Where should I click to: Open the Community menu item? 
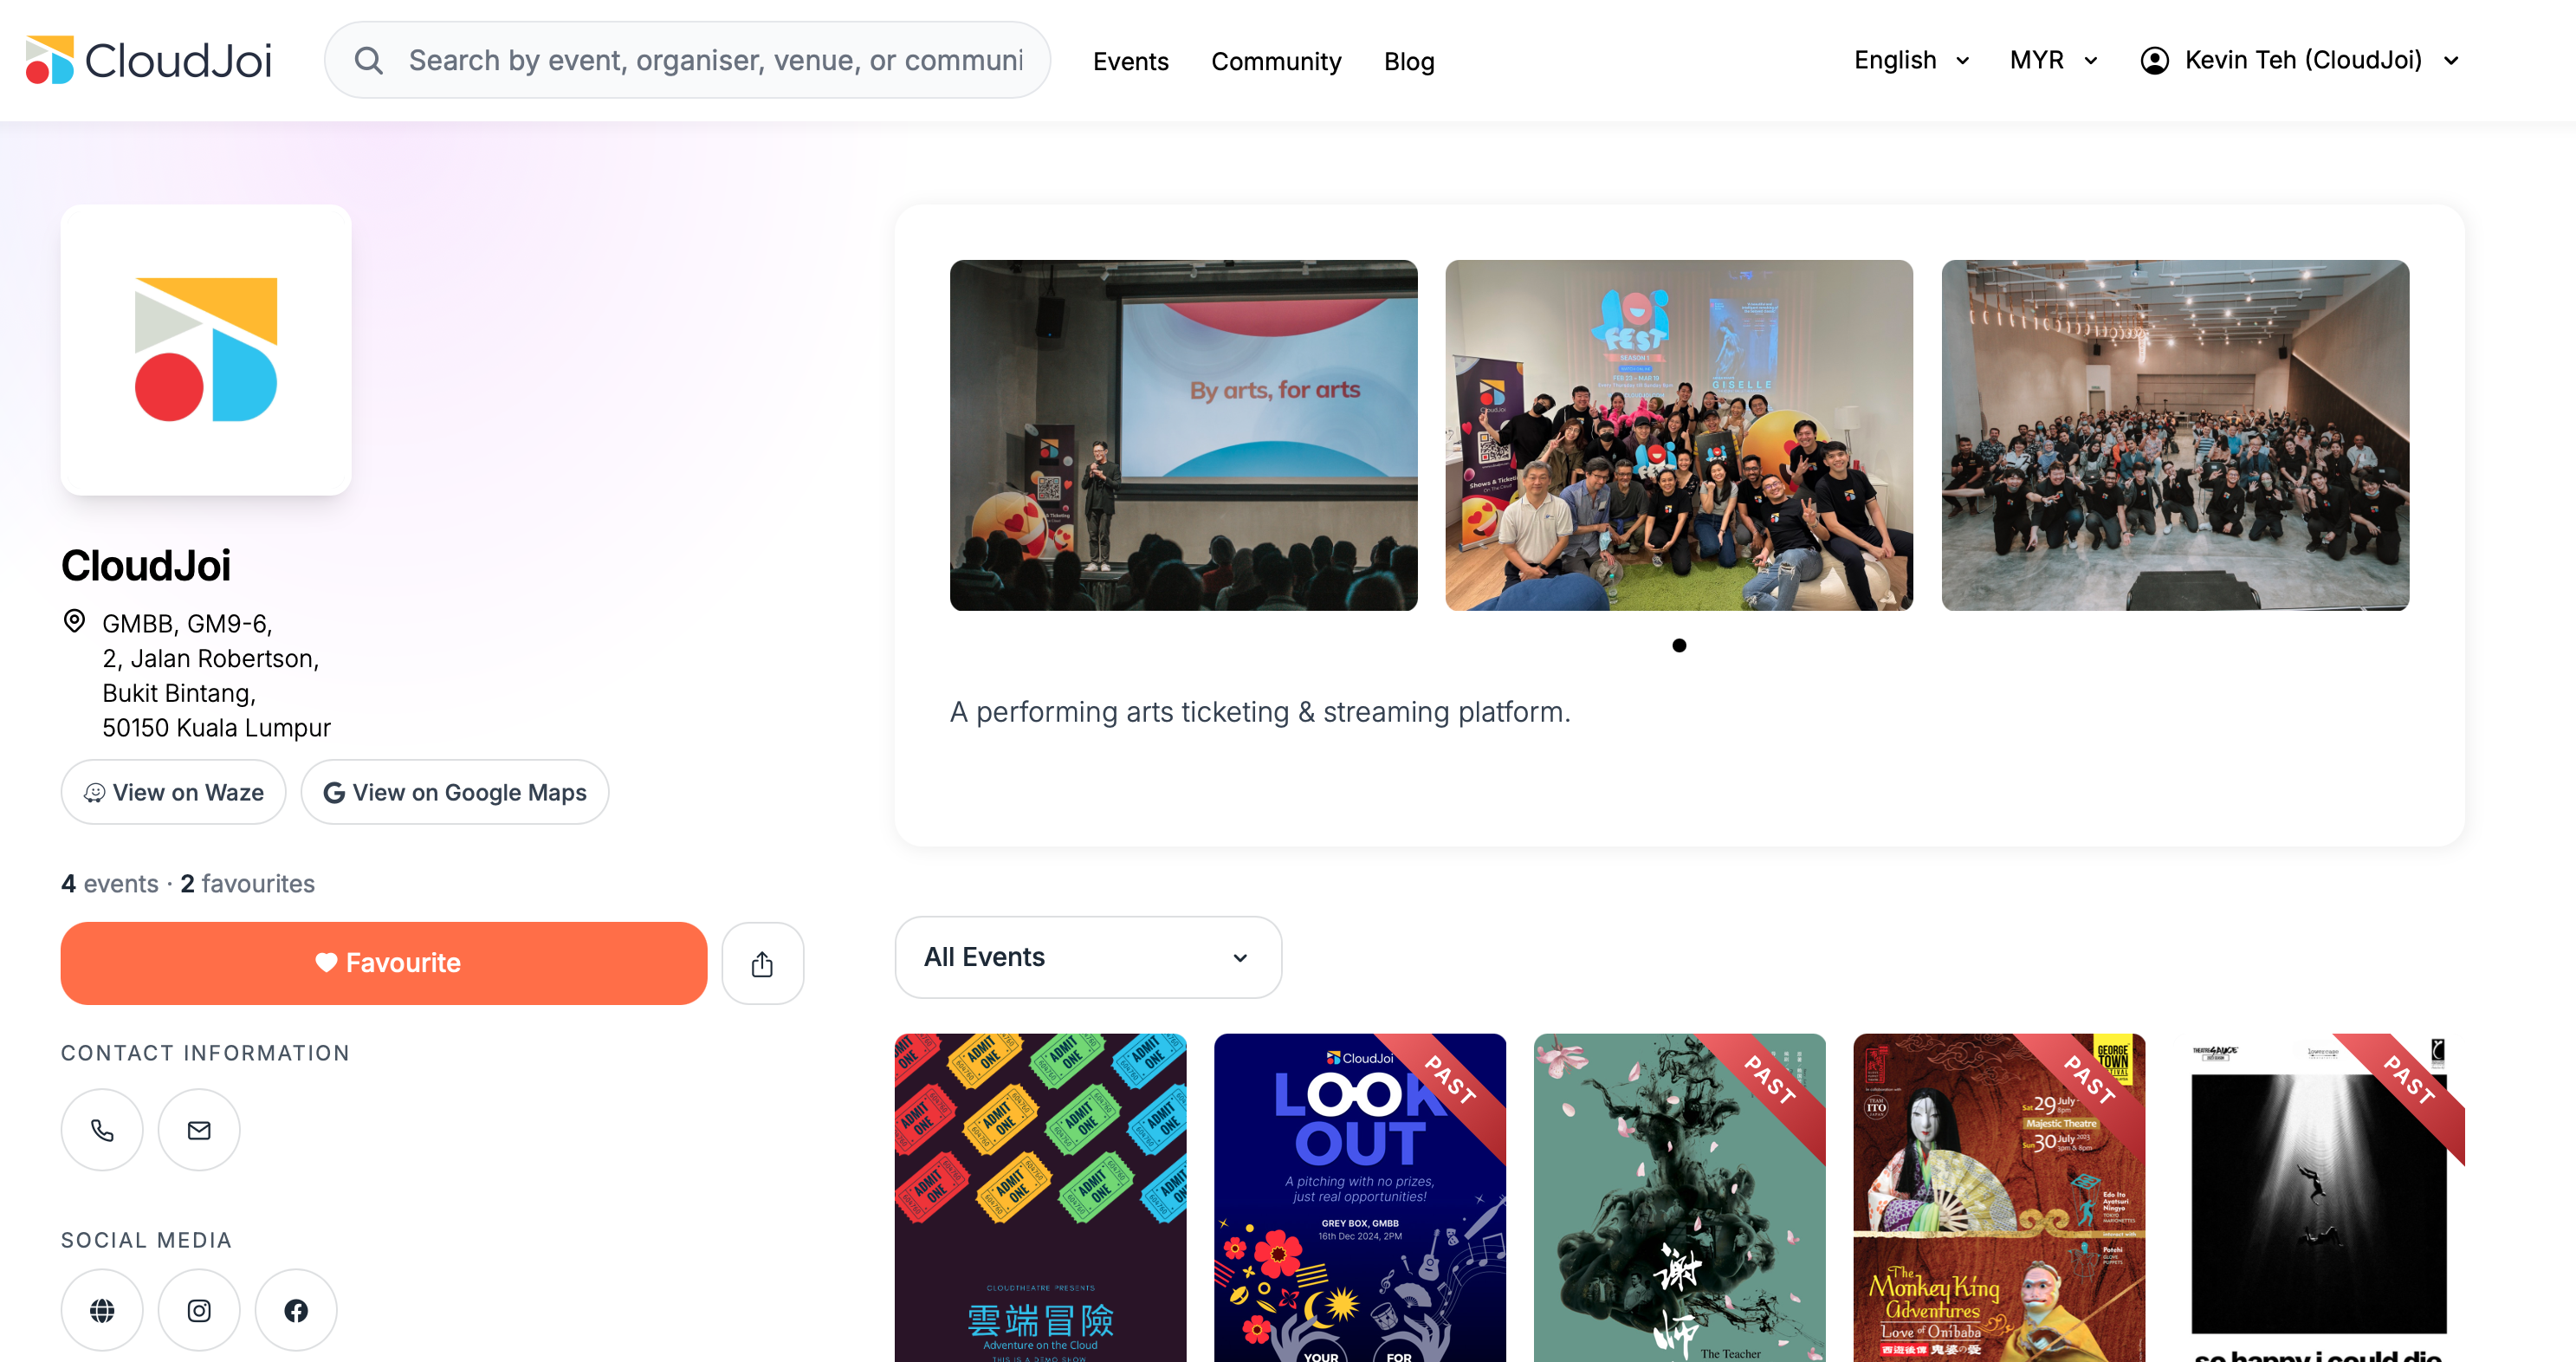(1276, 61)
